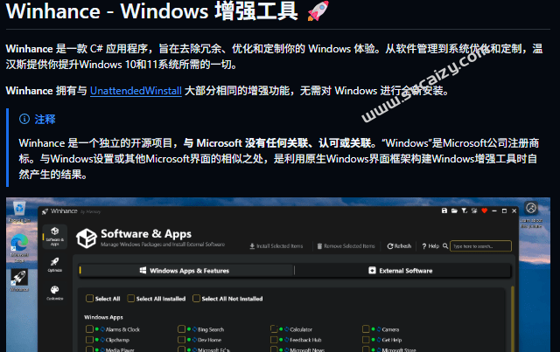560x352 pixels.
Task: Check the Get Help checkbox
Action: pyautogui.click(x=366, y=340)
